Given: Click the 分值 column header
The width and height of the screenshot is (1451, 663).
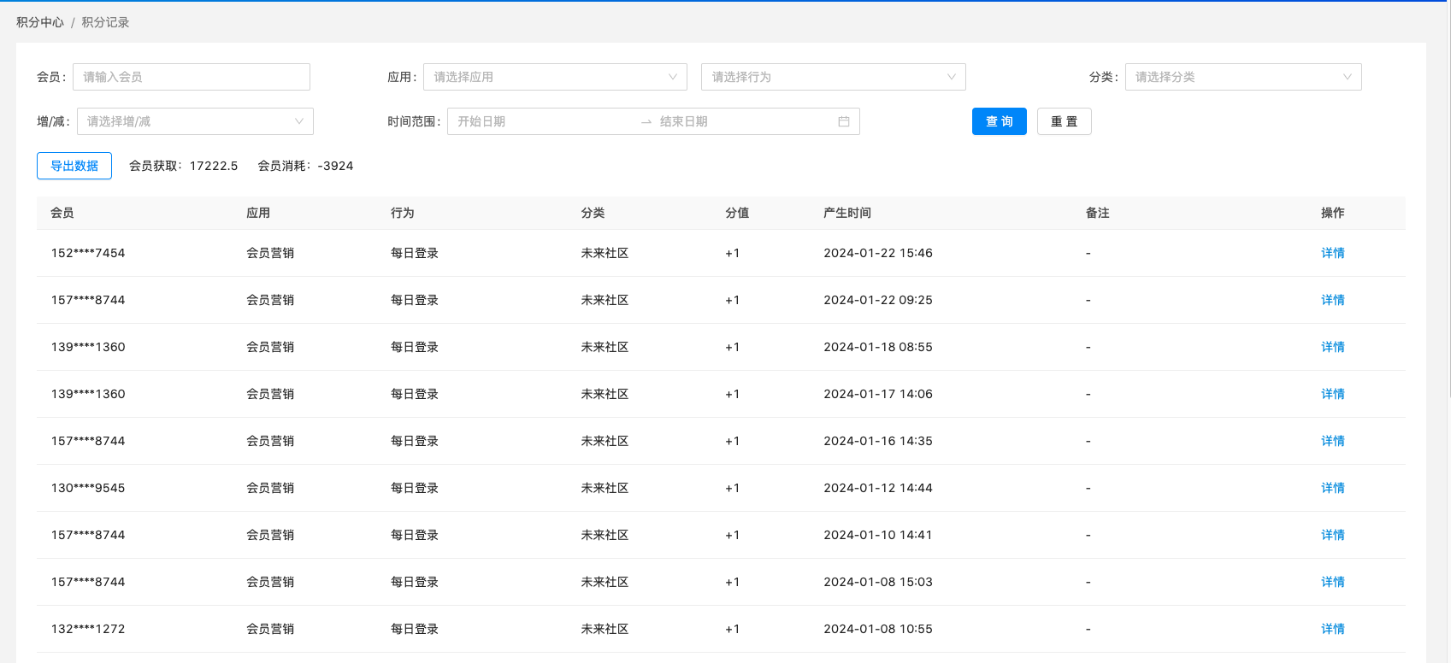Looking at the screenshot, I should coord(737,213).
